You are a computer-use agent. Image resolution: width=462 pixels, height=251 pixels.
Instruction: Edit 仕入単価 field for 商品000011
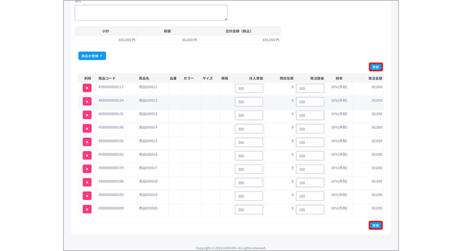point(249,88)
